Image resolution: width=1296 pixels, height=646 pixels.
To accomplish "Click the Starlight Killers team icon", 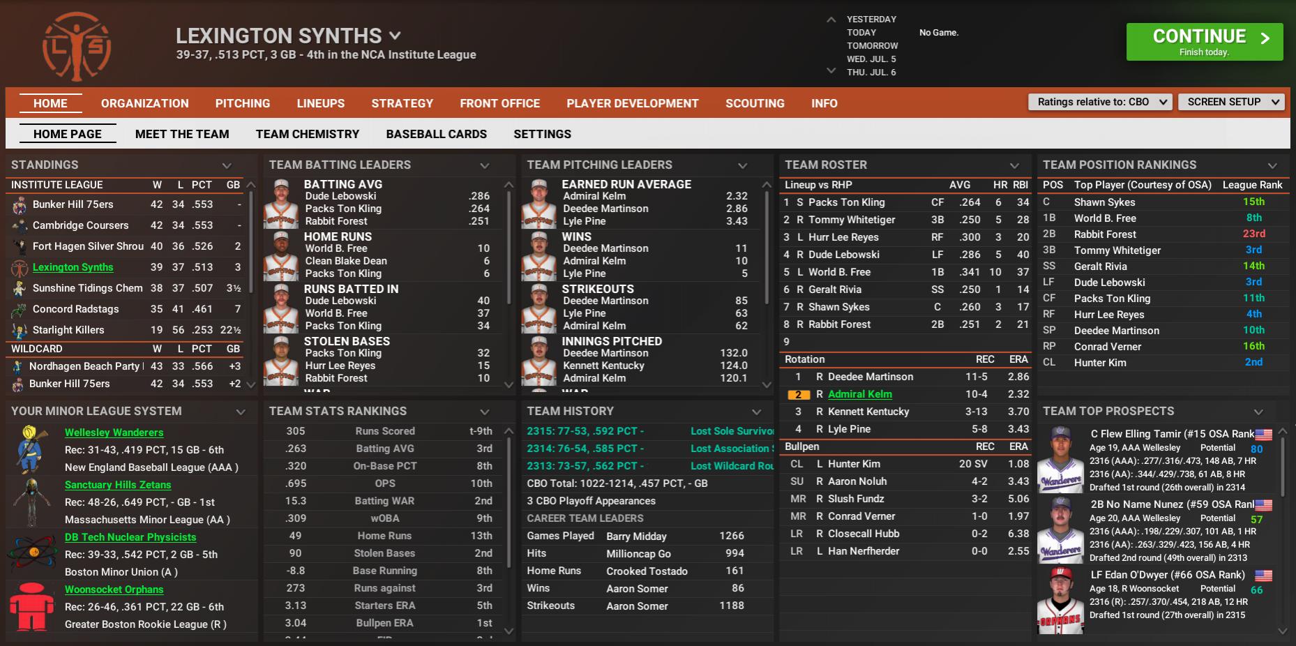I will (x=20, y=331).
